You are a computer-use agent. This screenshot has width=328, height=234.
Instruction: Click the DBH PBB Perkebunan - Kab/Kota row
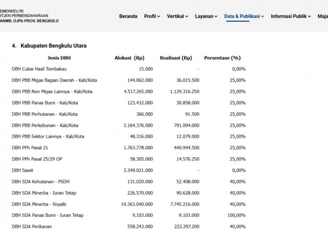(x=129, y=125)
